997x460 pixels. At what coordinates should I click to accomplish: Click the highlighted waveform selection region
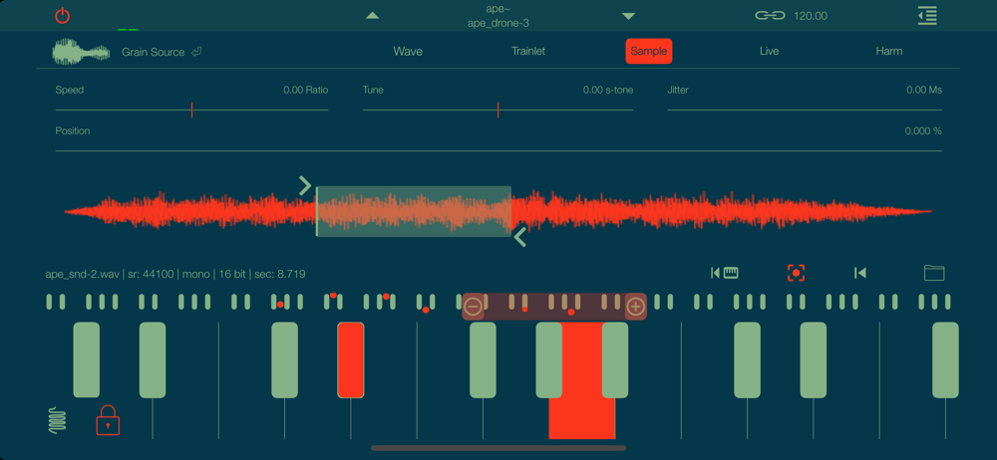[414, 211]
